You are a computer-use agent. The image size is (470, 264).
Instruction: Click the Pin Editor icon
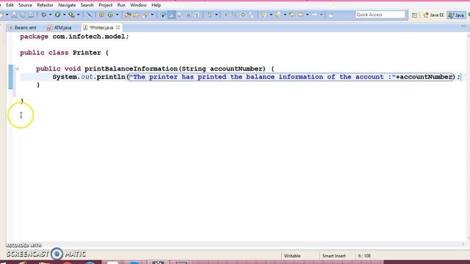pyautogui.click(x=331, y=15)
